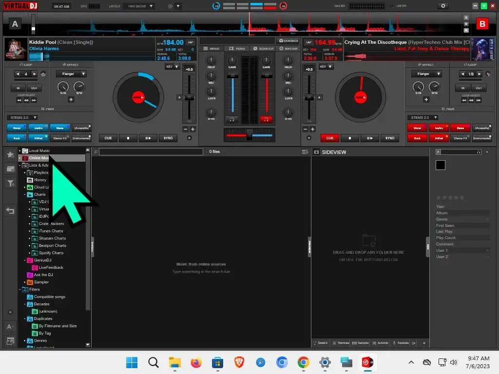This screenshot has height=374, width=499.
Task: Click the pitch minus button on deck A
Action: (x=186, y=129)
